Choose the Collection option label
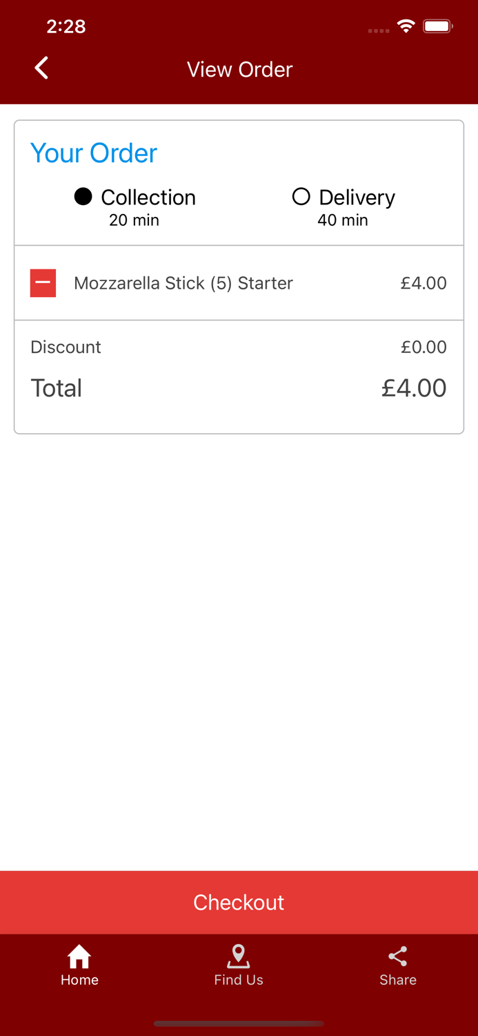 click(x=148, y=198)
